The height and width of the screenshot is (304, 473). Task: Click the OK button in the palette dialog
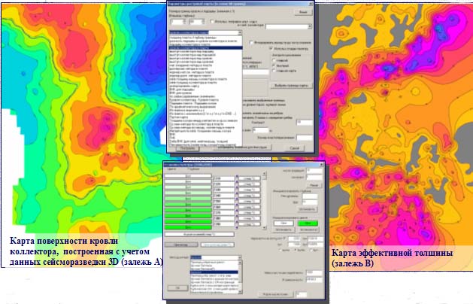(177, 288)
